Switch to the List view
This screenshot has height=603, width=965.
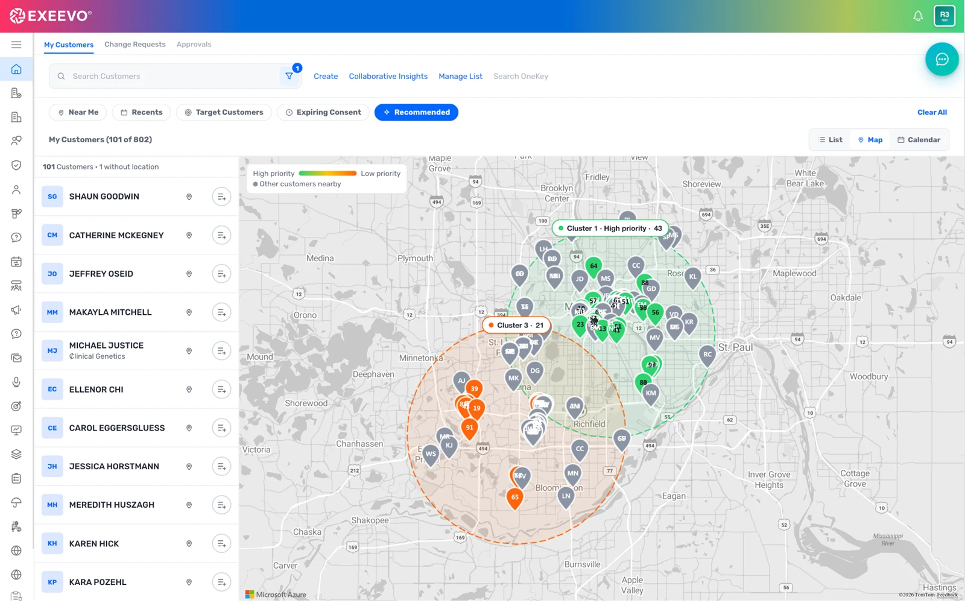[831, 140]
